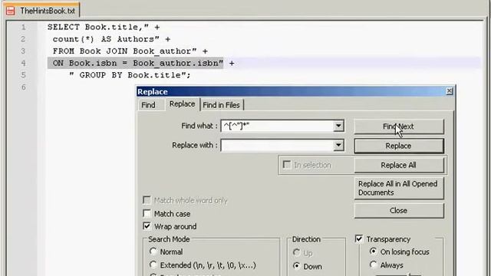Image resolution: width=491 pixels, height=276 pixels.
Task: Click Replace All in All Opened Documents
Action: 399,188
